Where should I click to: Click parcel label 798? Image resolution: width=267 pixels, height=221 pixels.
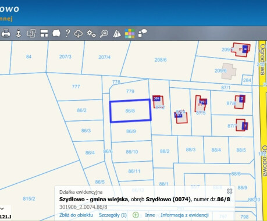pos(244,217)
